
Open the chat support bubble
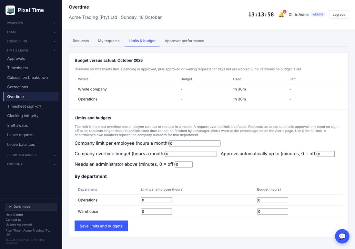(342, 236)
